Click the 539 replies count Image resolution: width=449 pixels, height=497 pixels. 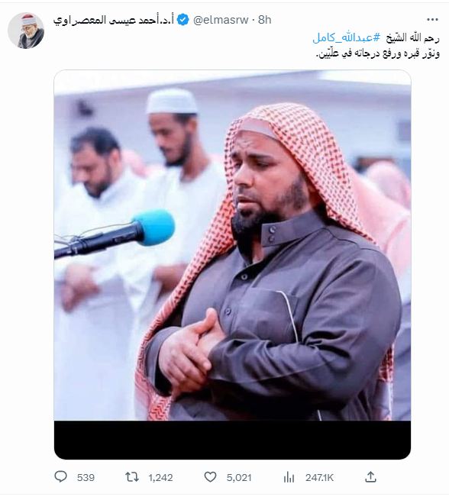coord(86,477)
